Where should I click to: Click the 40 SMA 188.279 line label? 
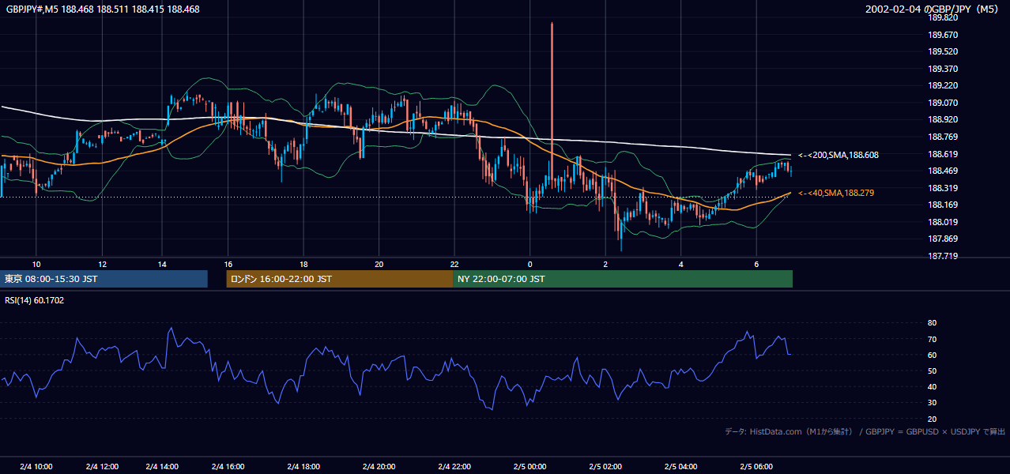pyautogui.click(x=836, y=193)
